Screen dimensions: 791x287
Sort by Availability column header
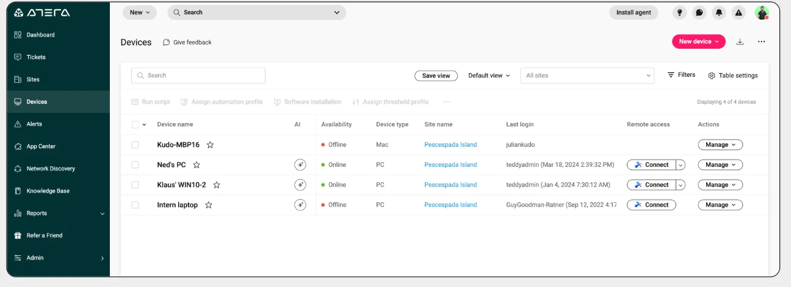pos(336,124)
